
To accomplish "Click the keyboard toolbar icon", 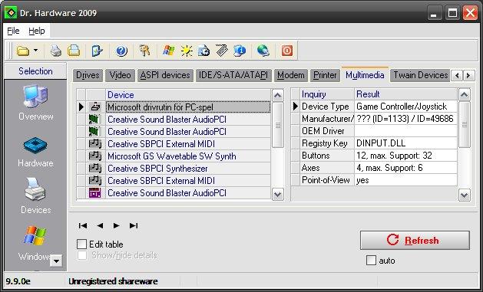I will pos(222,51).
